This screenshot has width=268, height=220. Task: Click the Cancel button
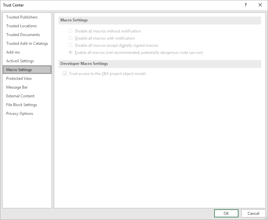(x=253, y=213)
